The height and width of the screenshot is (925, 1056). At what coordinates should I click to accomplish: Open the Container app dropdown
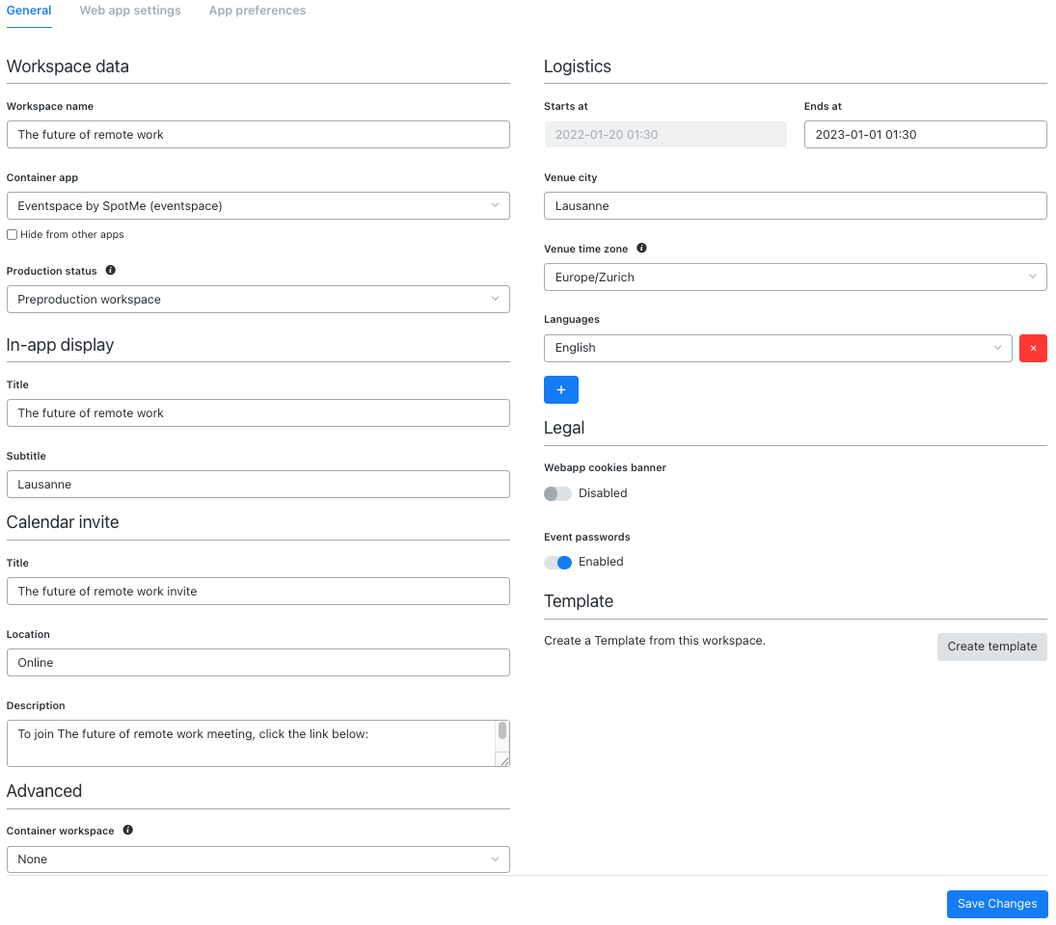[x=257, y=205]
